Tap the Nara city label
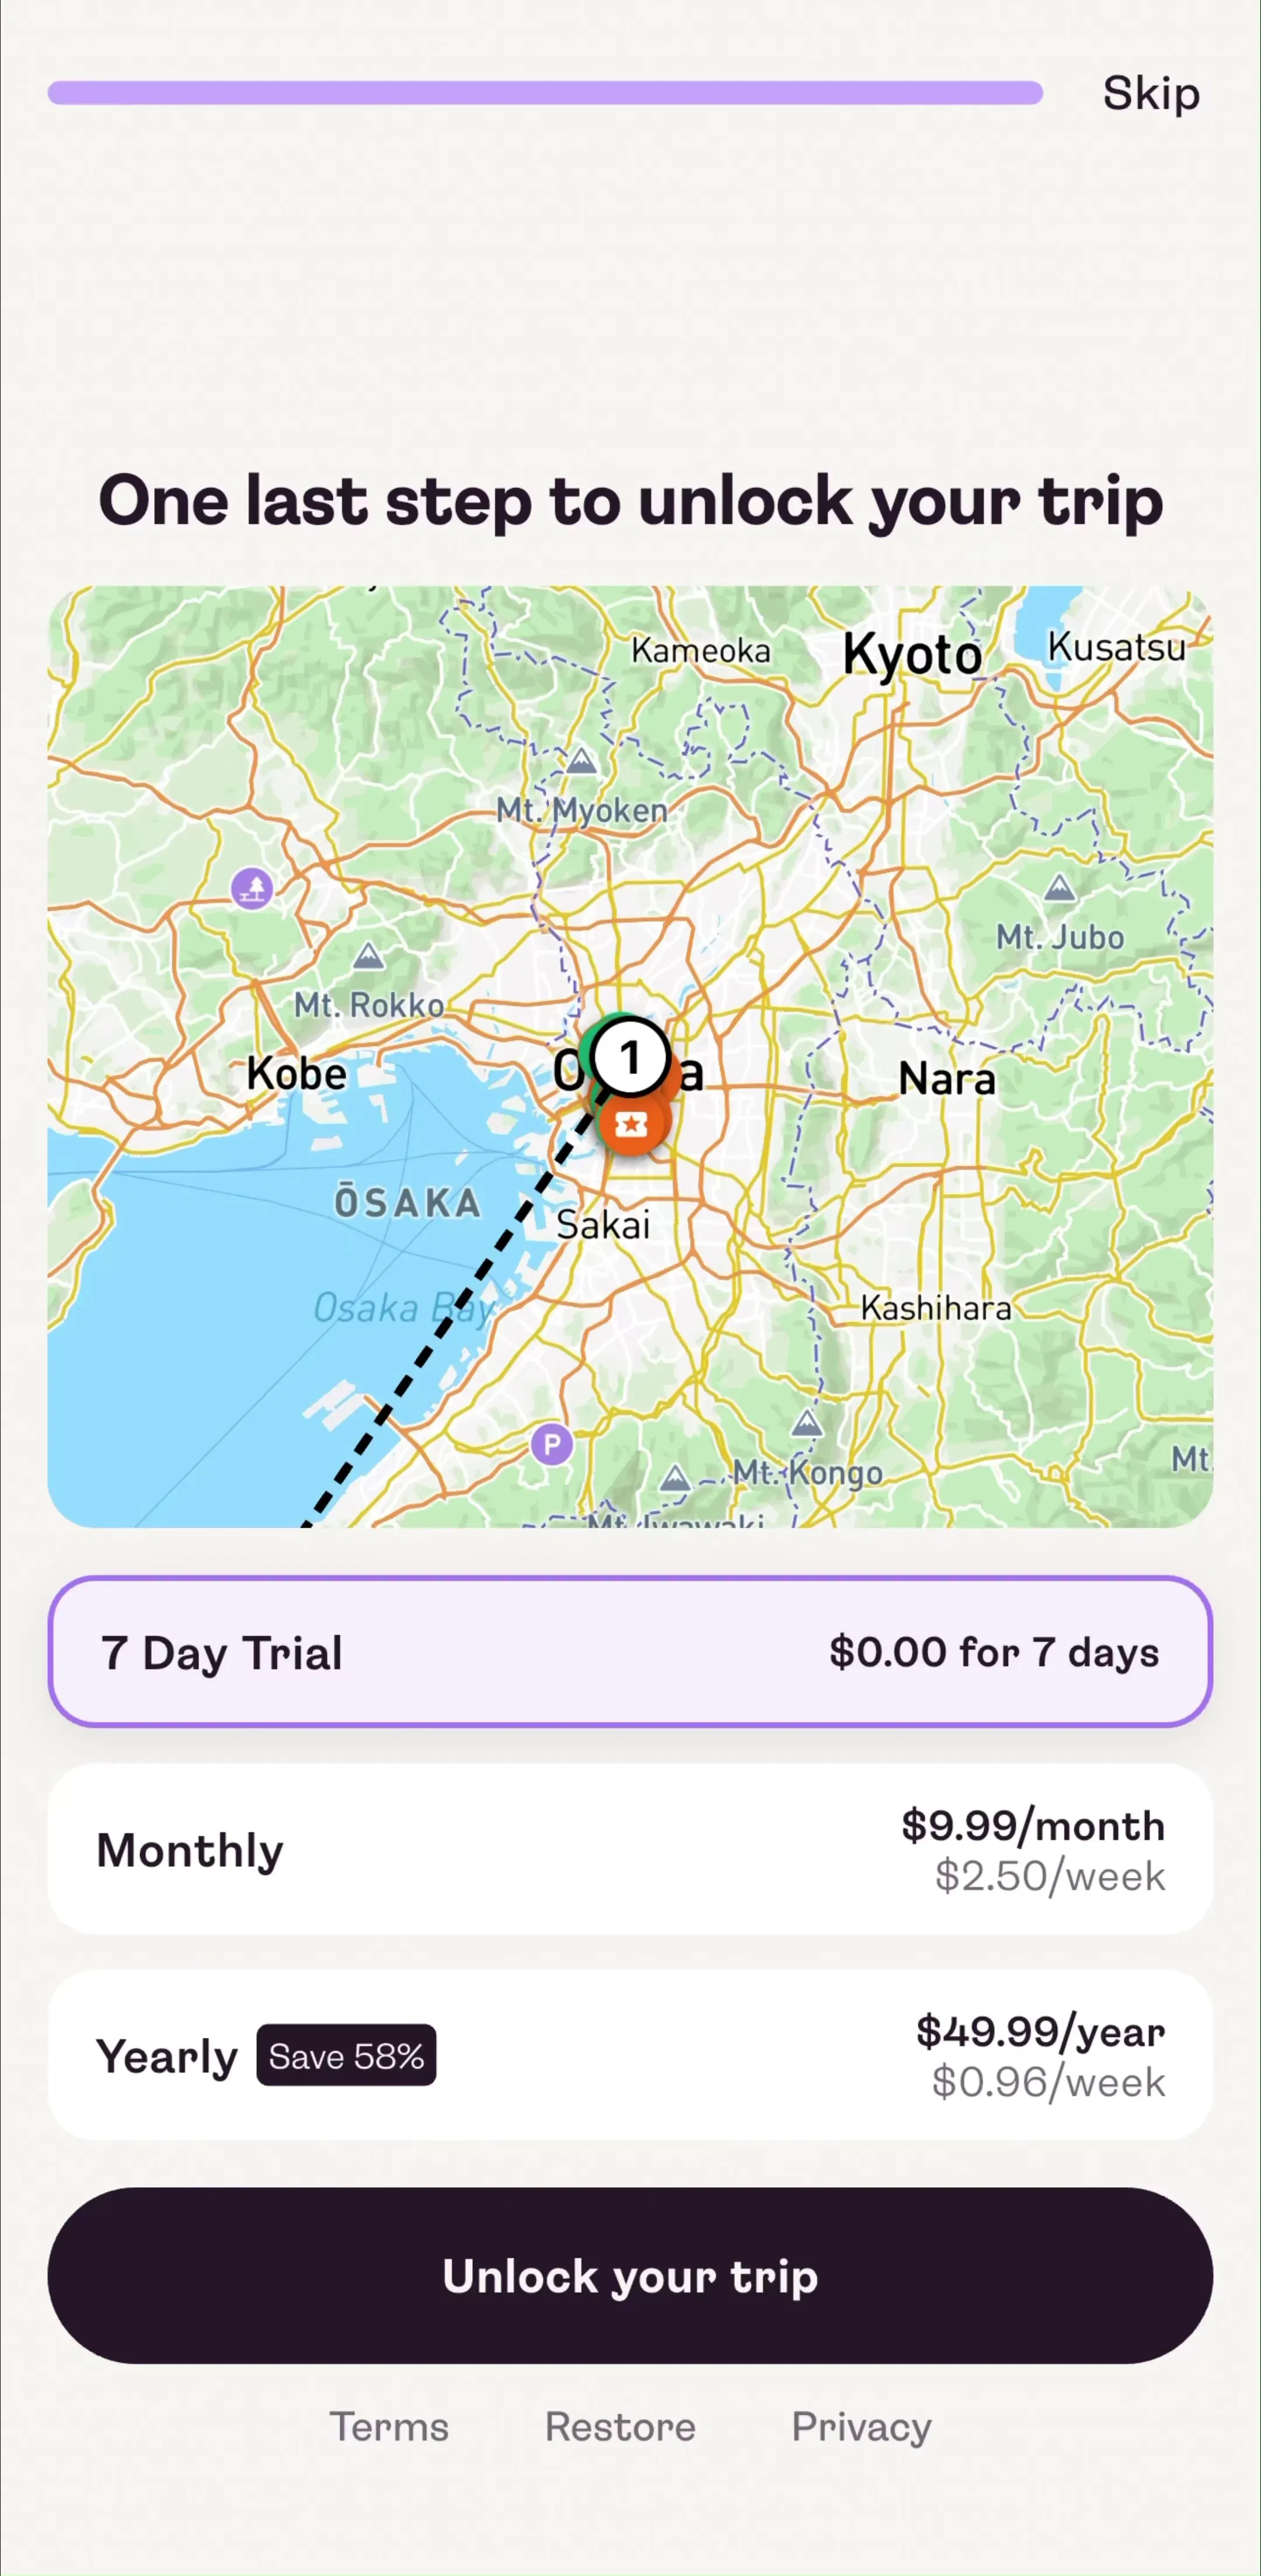 (947, 1079)
